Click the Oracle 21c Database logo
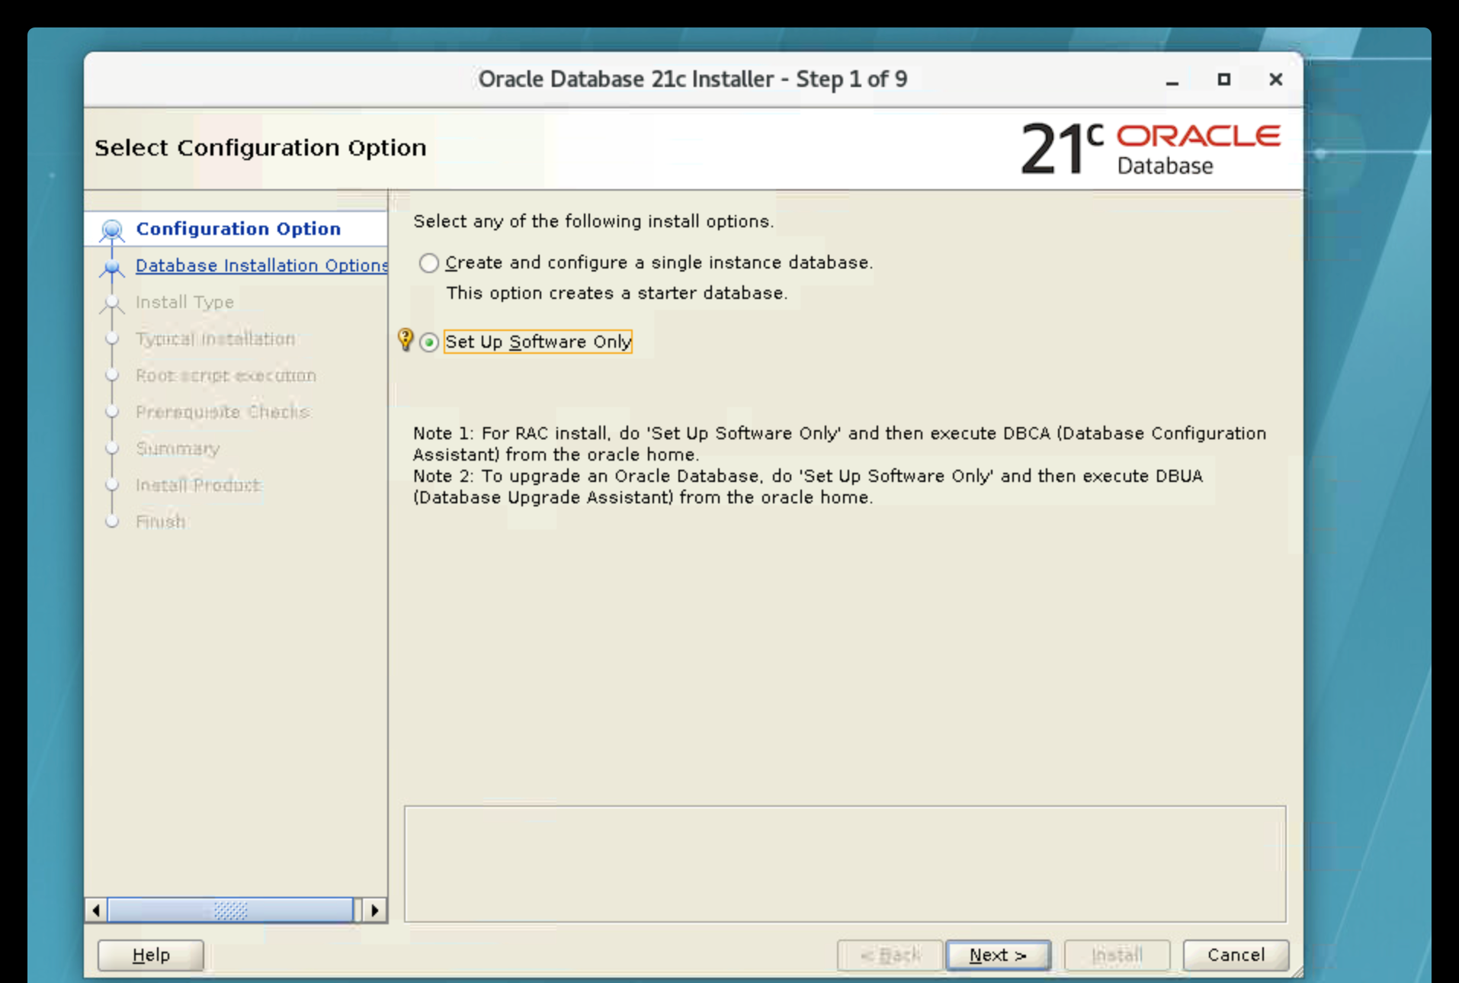The image size is (1459, 983). [1150, 149]
